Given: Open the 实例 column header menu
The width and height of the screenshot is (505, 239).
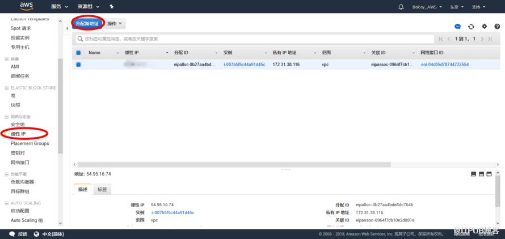Looking at the screenshot, I should pos(266,53).
